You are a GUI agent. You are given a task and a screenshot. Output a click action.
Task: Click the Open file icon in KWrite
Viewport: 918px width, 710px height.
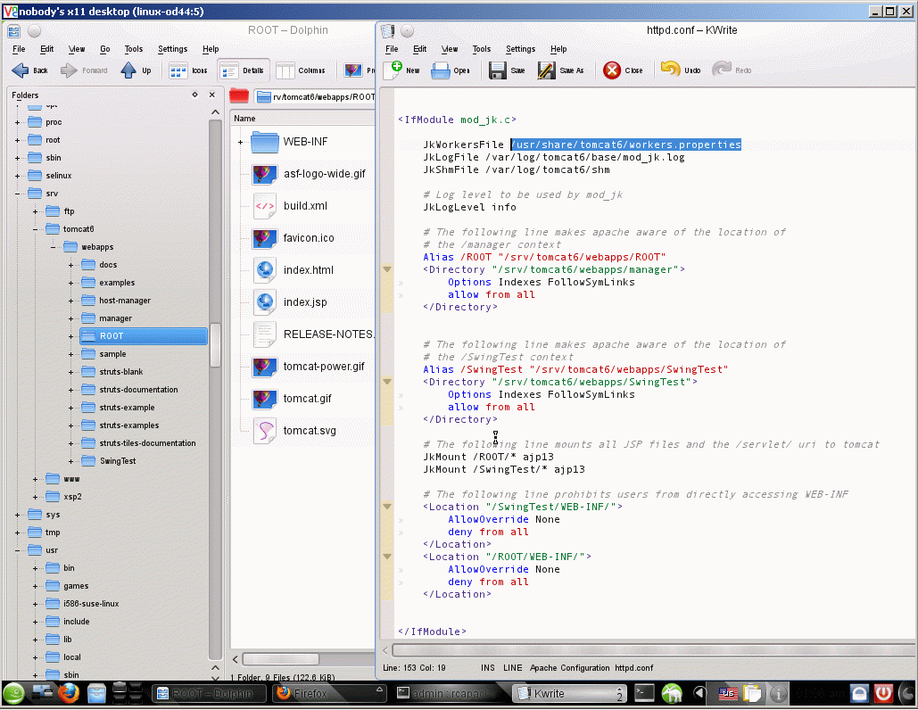click(x=442, y=70)
